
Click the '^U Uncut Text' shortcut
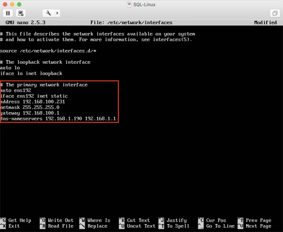(x=137, y=226)
